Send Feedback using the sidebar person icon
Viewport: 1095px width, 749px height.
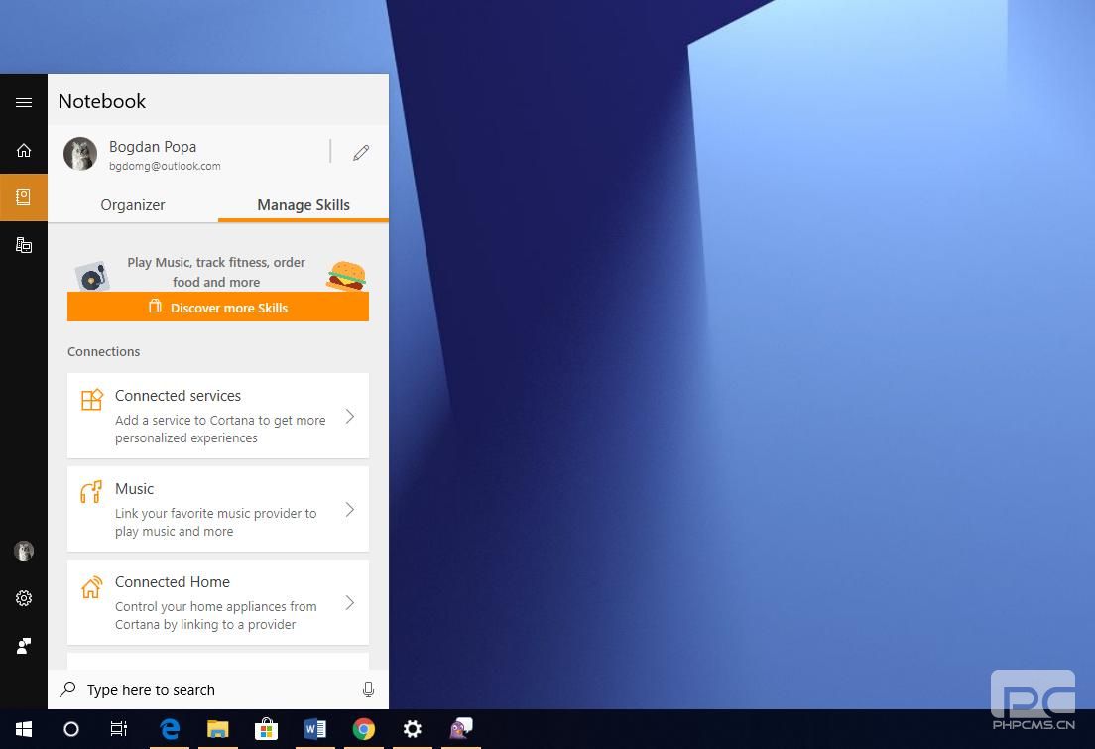[24, 646]
